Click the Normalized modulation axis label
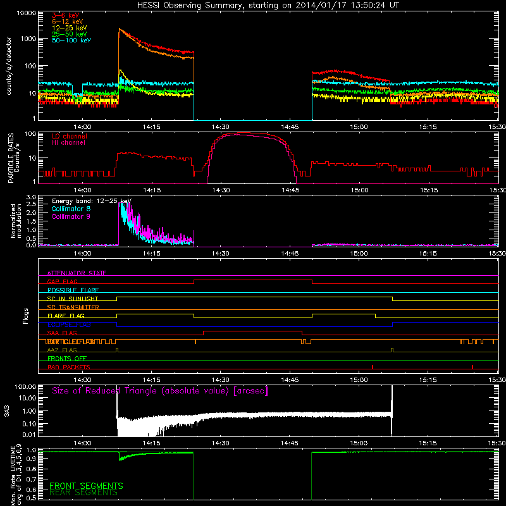The image size is (506, 506). pos(16,221)
